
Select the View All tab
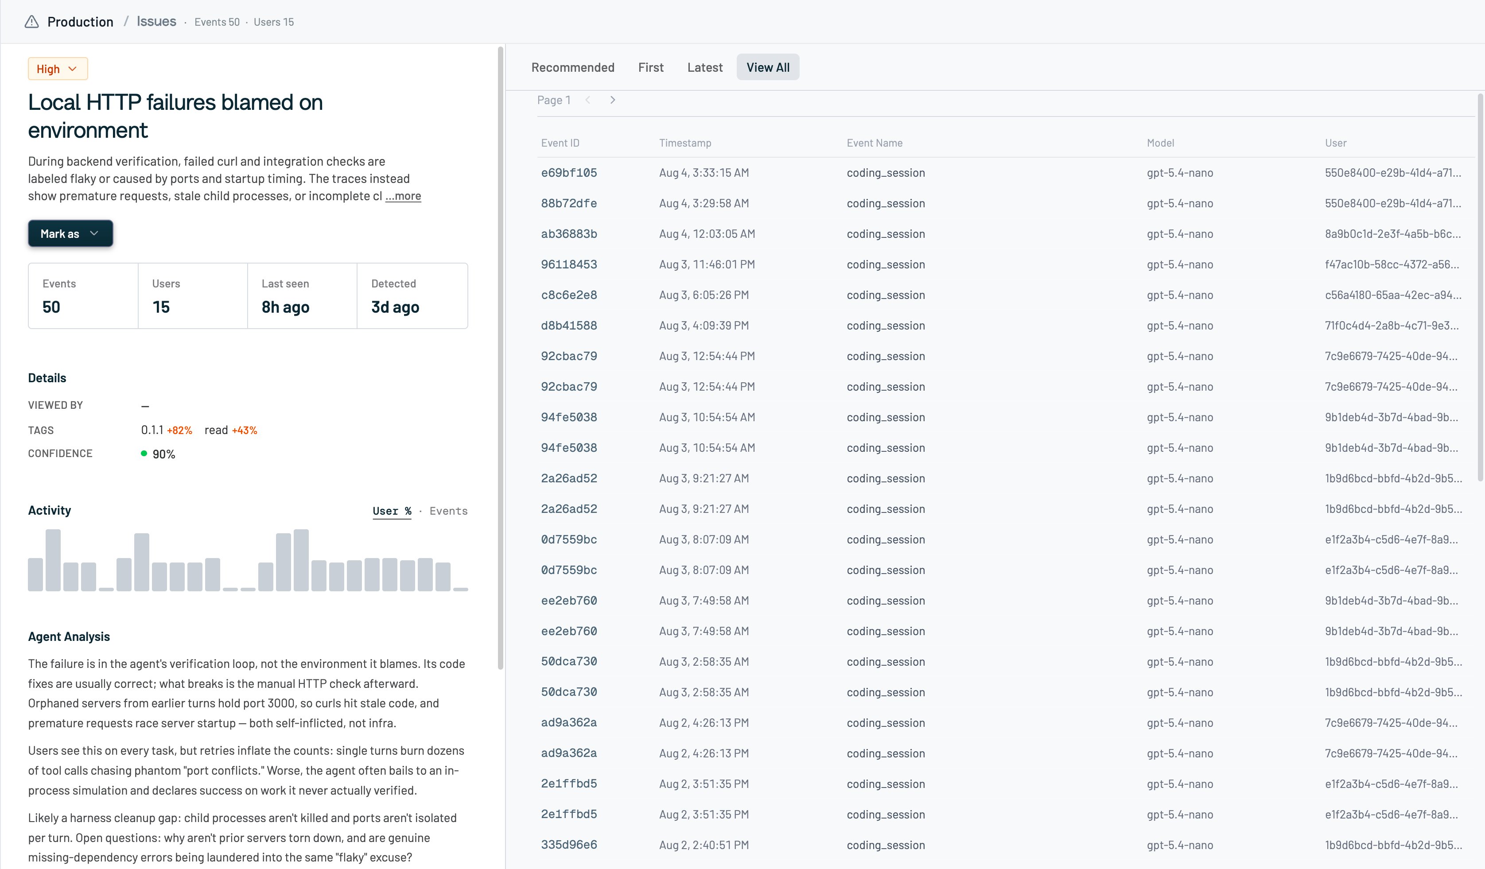[768, 67]
